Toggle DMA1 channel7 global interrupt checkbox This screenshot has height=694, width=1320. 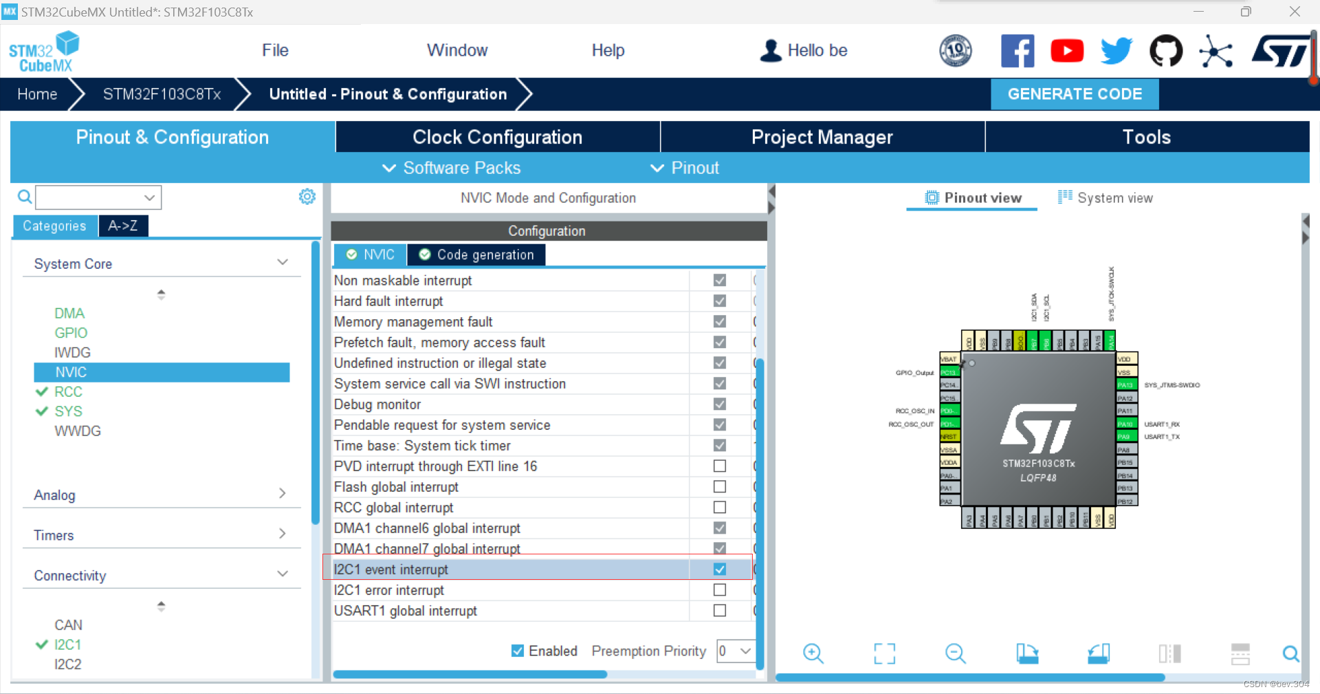point(720,548)
